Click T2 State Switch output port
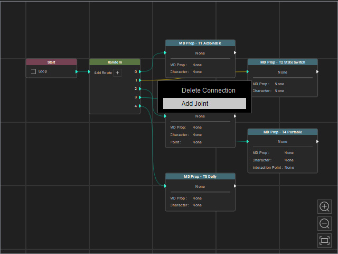 point(317,71)
